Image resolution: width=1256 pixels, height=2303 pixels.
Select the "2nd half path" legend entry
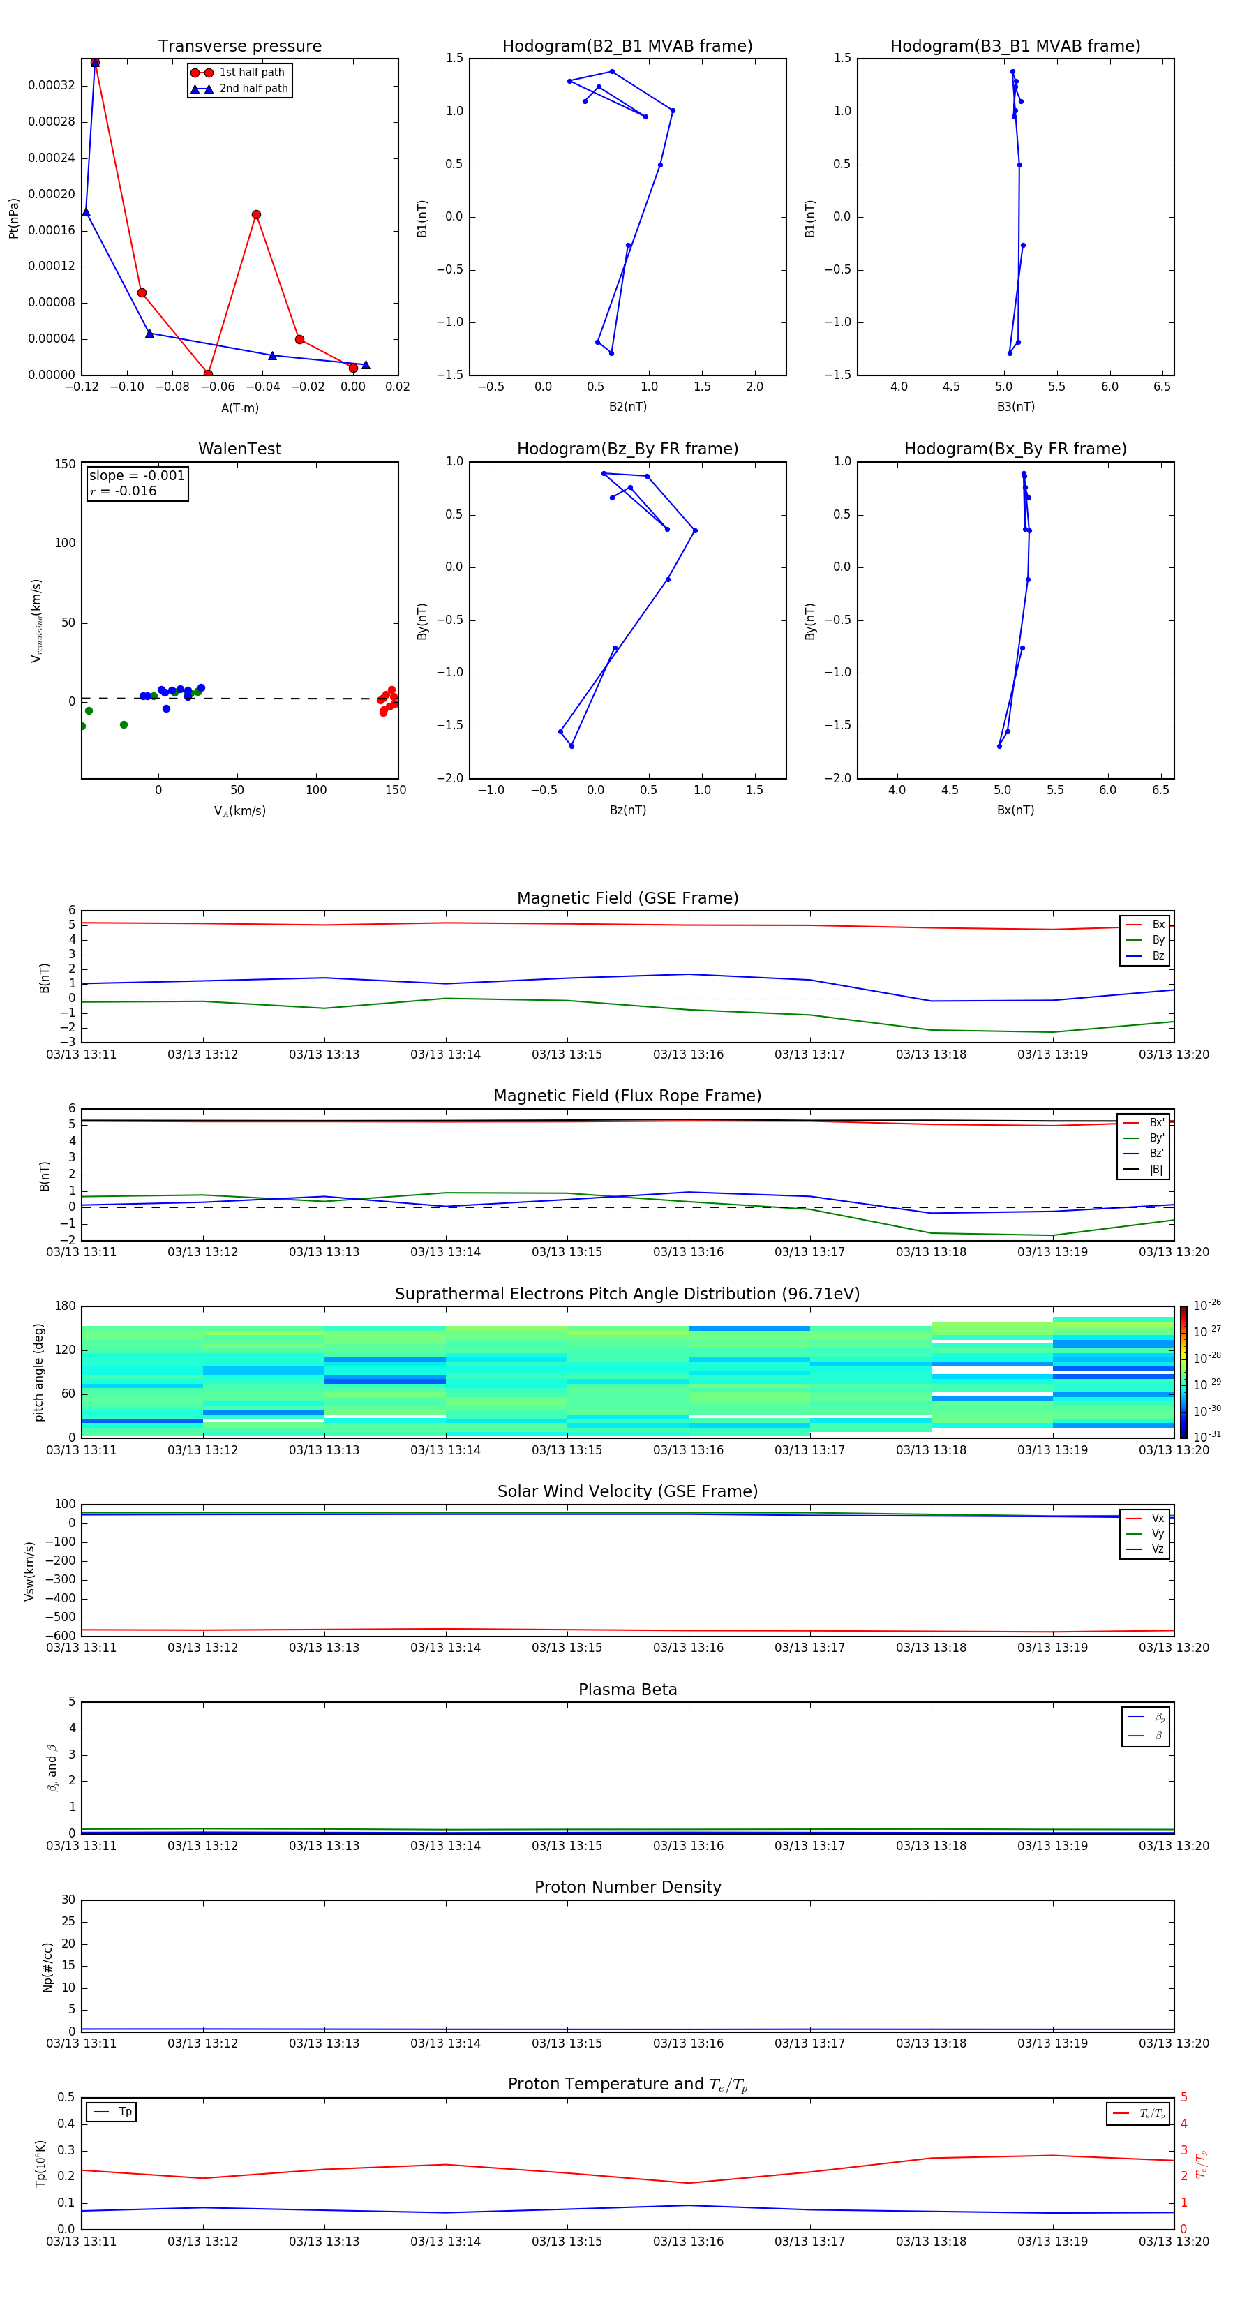click(x=239, y=89)
